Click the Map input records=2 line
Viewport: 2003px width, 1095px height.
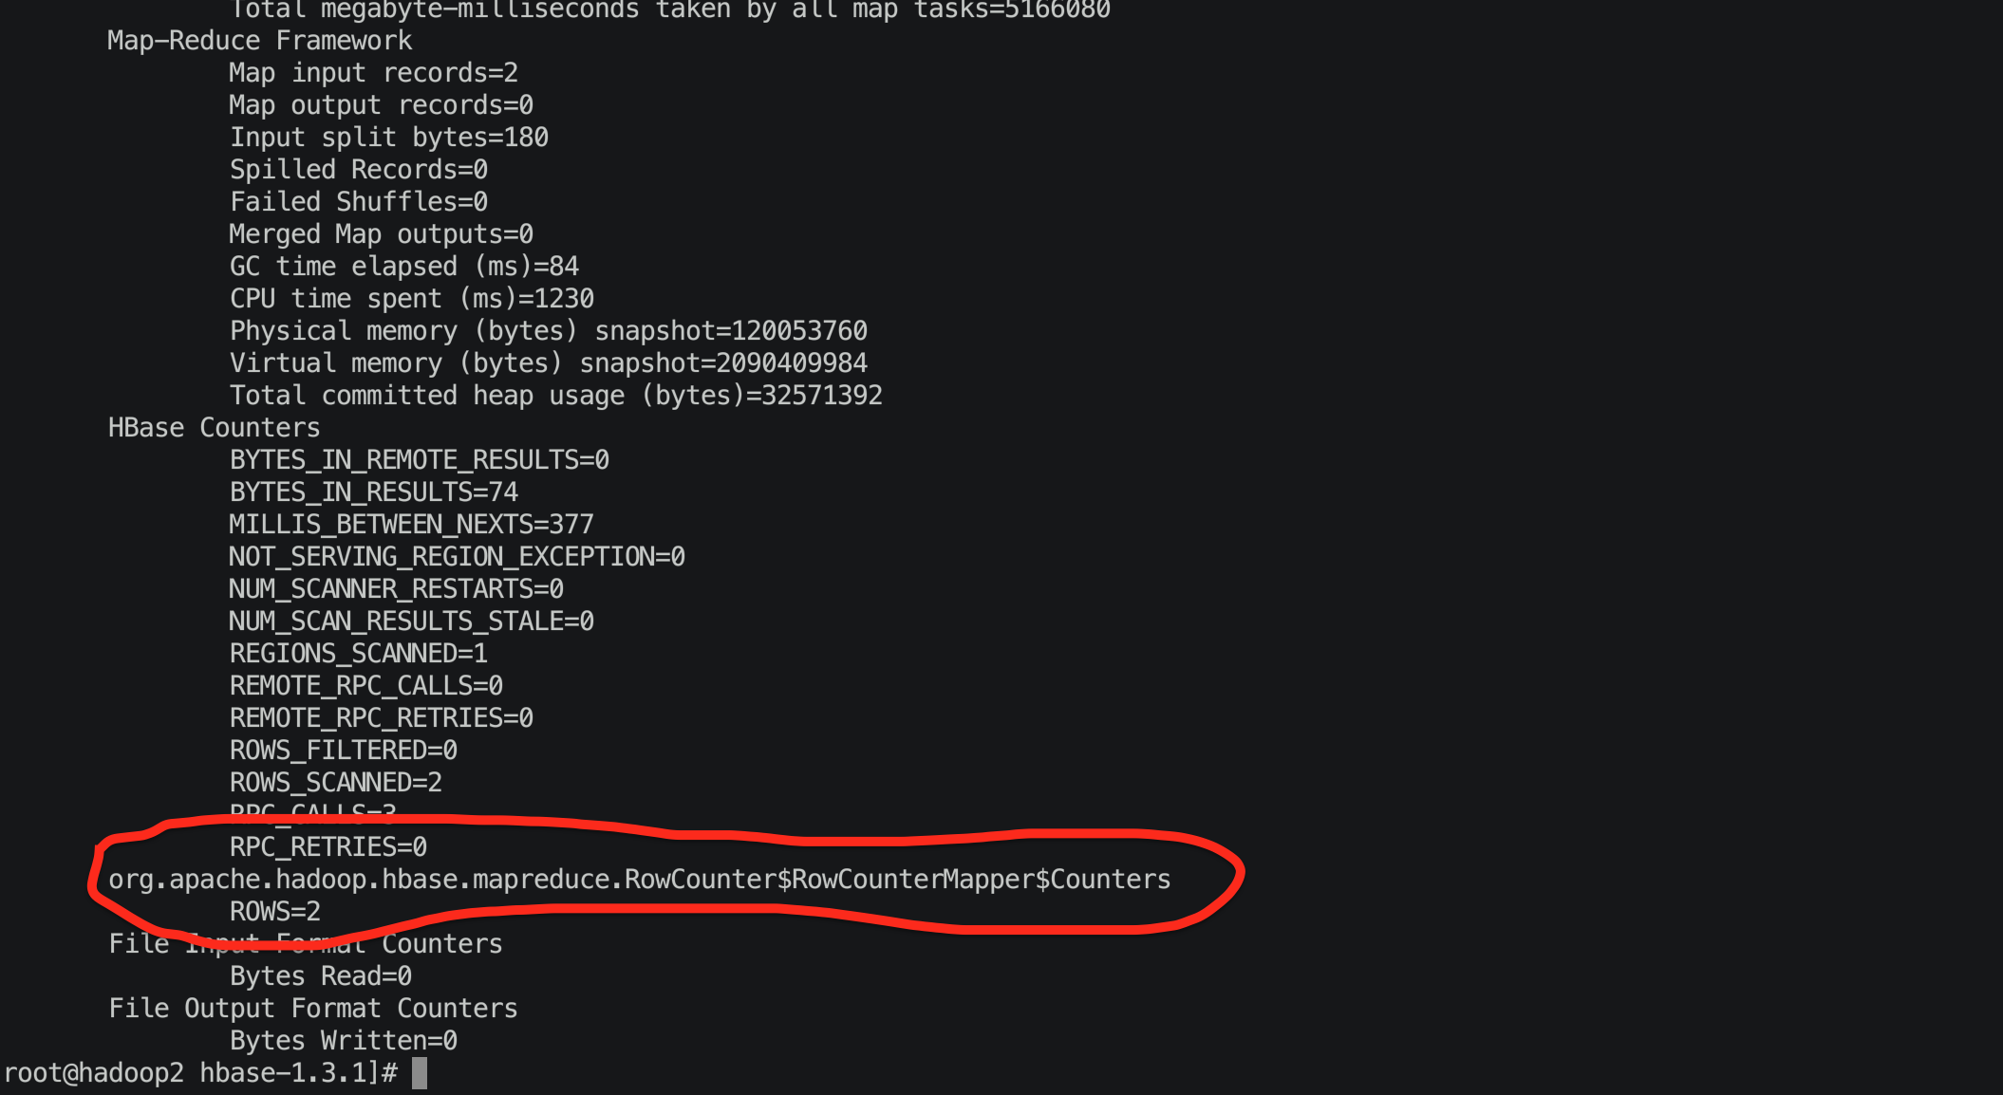point(373,73)
